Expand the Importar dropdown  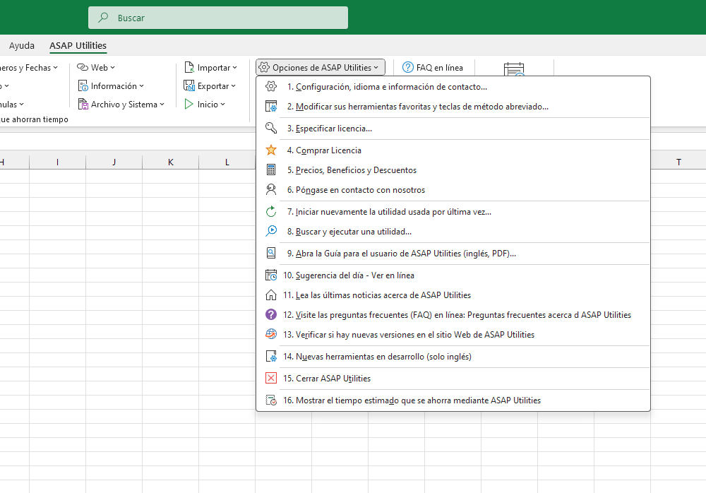click(210, 68)
